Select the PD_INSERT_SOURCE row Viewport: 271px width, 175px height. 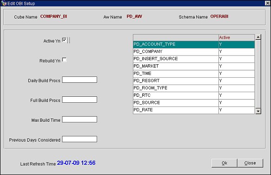coord(194,59)
